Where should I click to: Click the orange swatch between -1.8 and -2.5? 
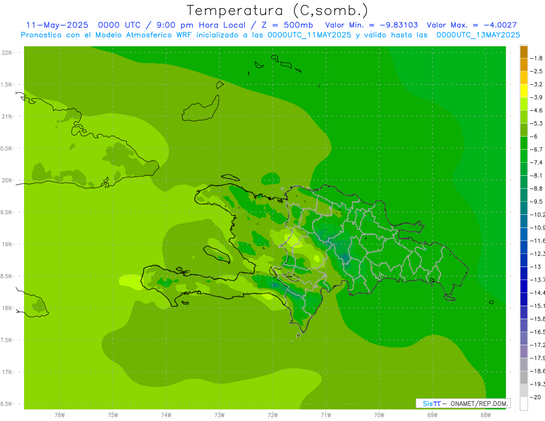tap(524, 65)
